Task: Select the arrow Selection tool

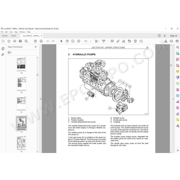Action: (61, 41)
